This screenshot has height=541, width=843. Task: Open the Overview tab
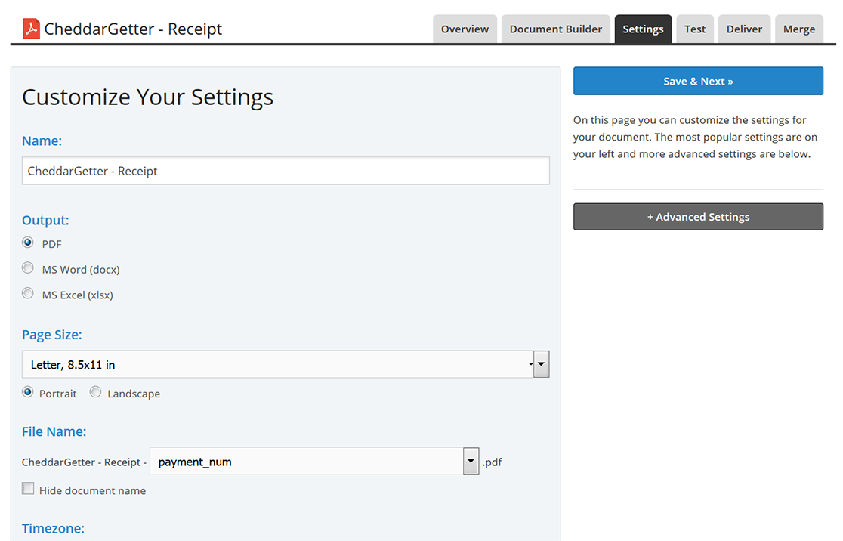465,29
